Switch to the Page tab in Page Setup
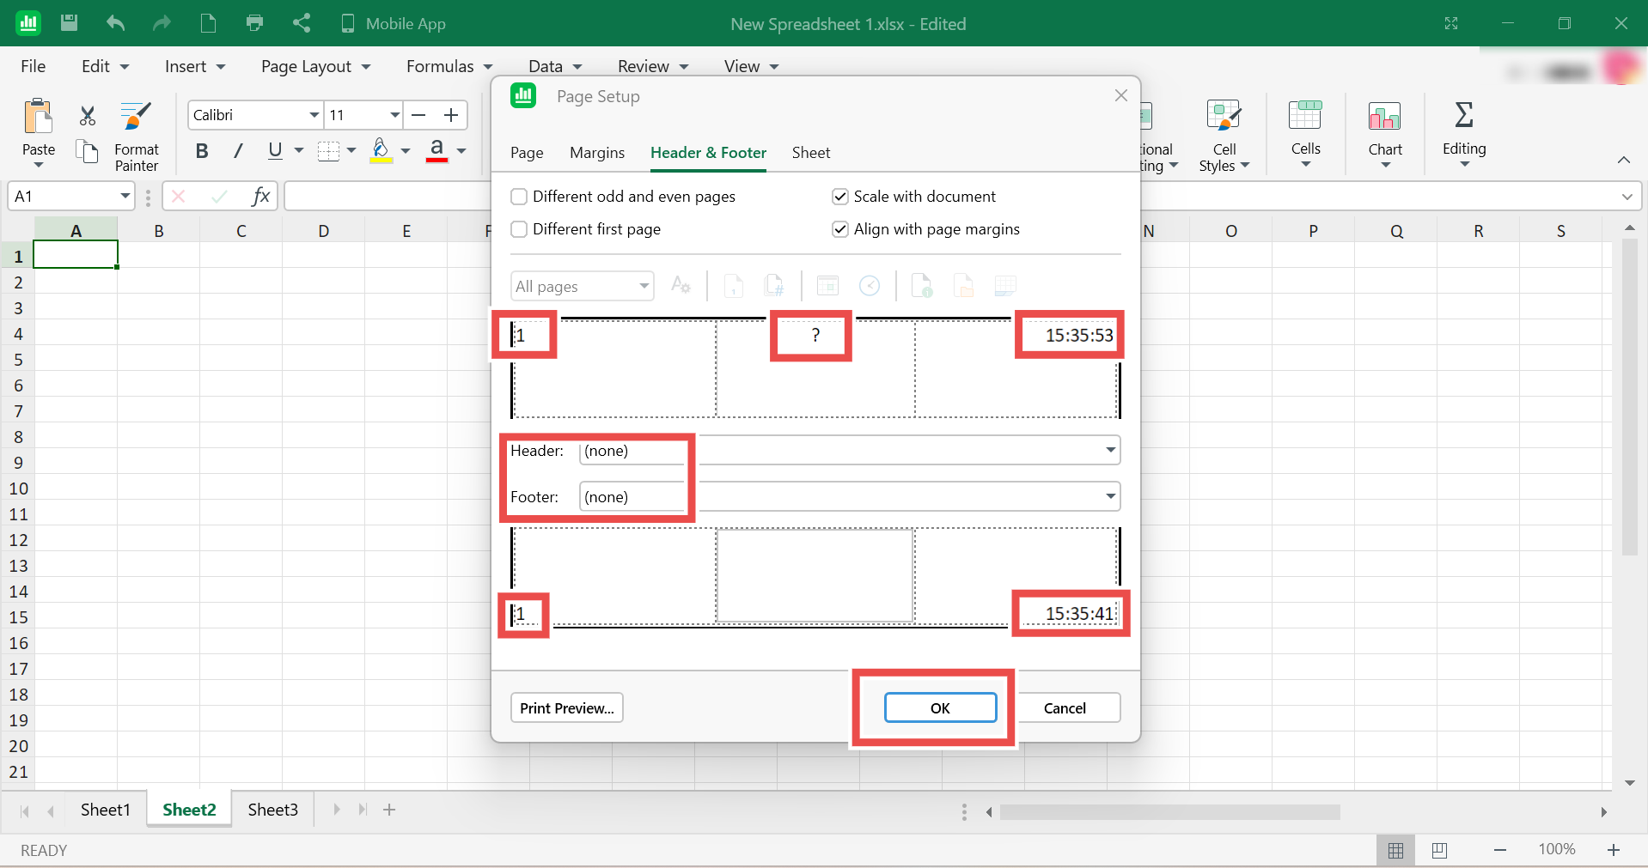 point(527,153)
